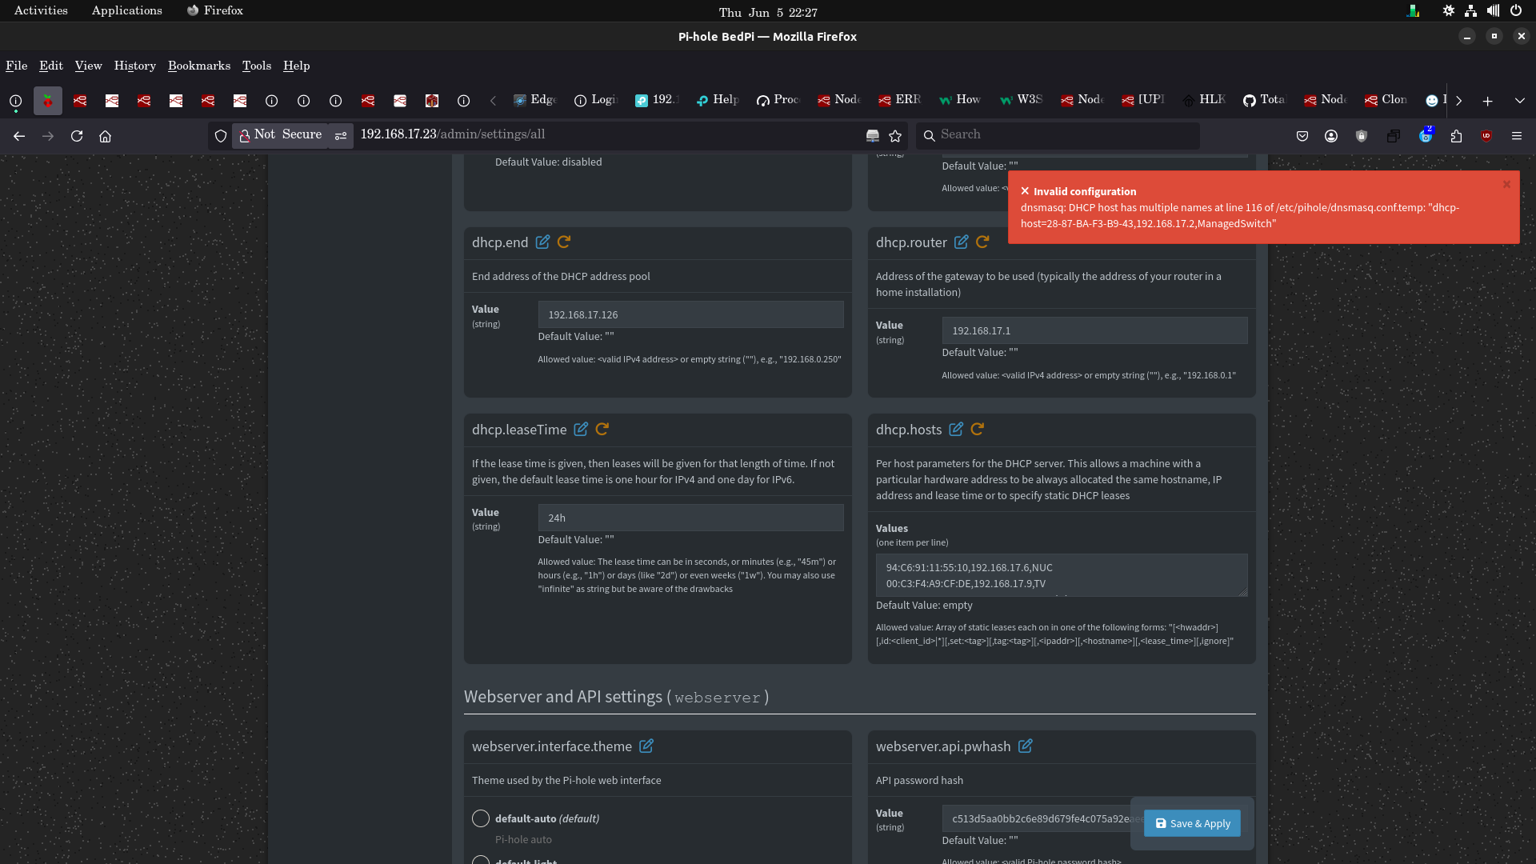Reset dhcp.end to default value

(x=564, y=242)
